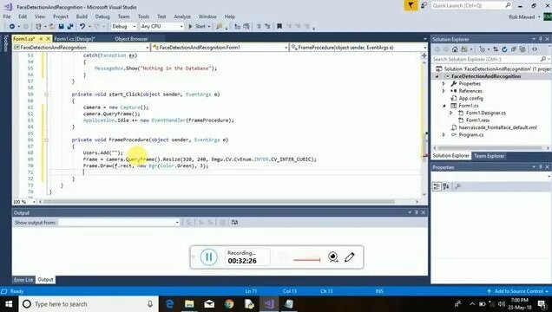
Task: Collapse the FrameProcedure method outline
Action: coord(46,140)
